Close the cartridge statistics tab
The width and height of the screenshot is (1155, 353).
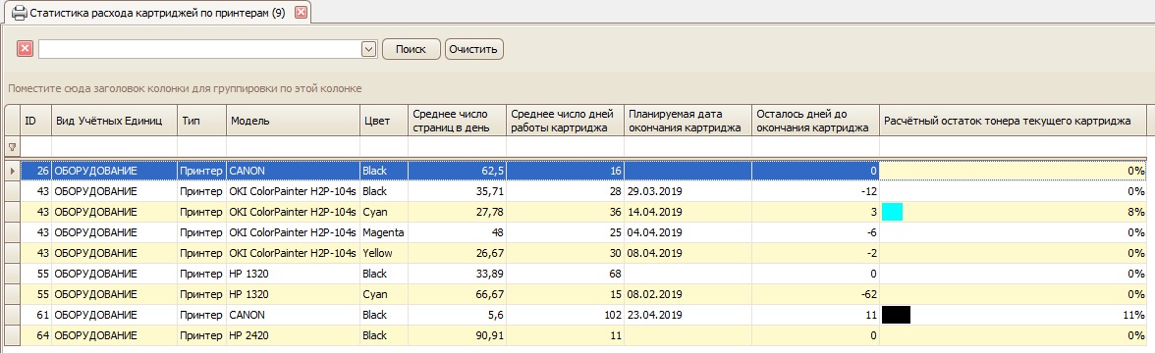coord(301,13)
